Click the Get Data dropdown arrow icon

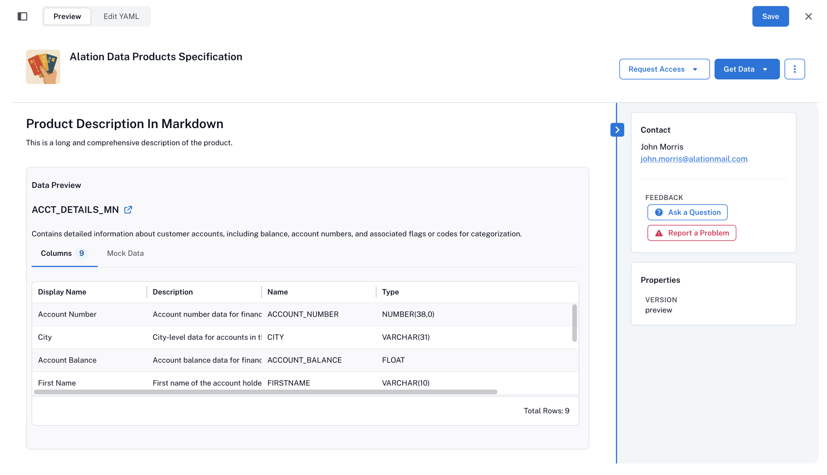click(x=766, y=69)
